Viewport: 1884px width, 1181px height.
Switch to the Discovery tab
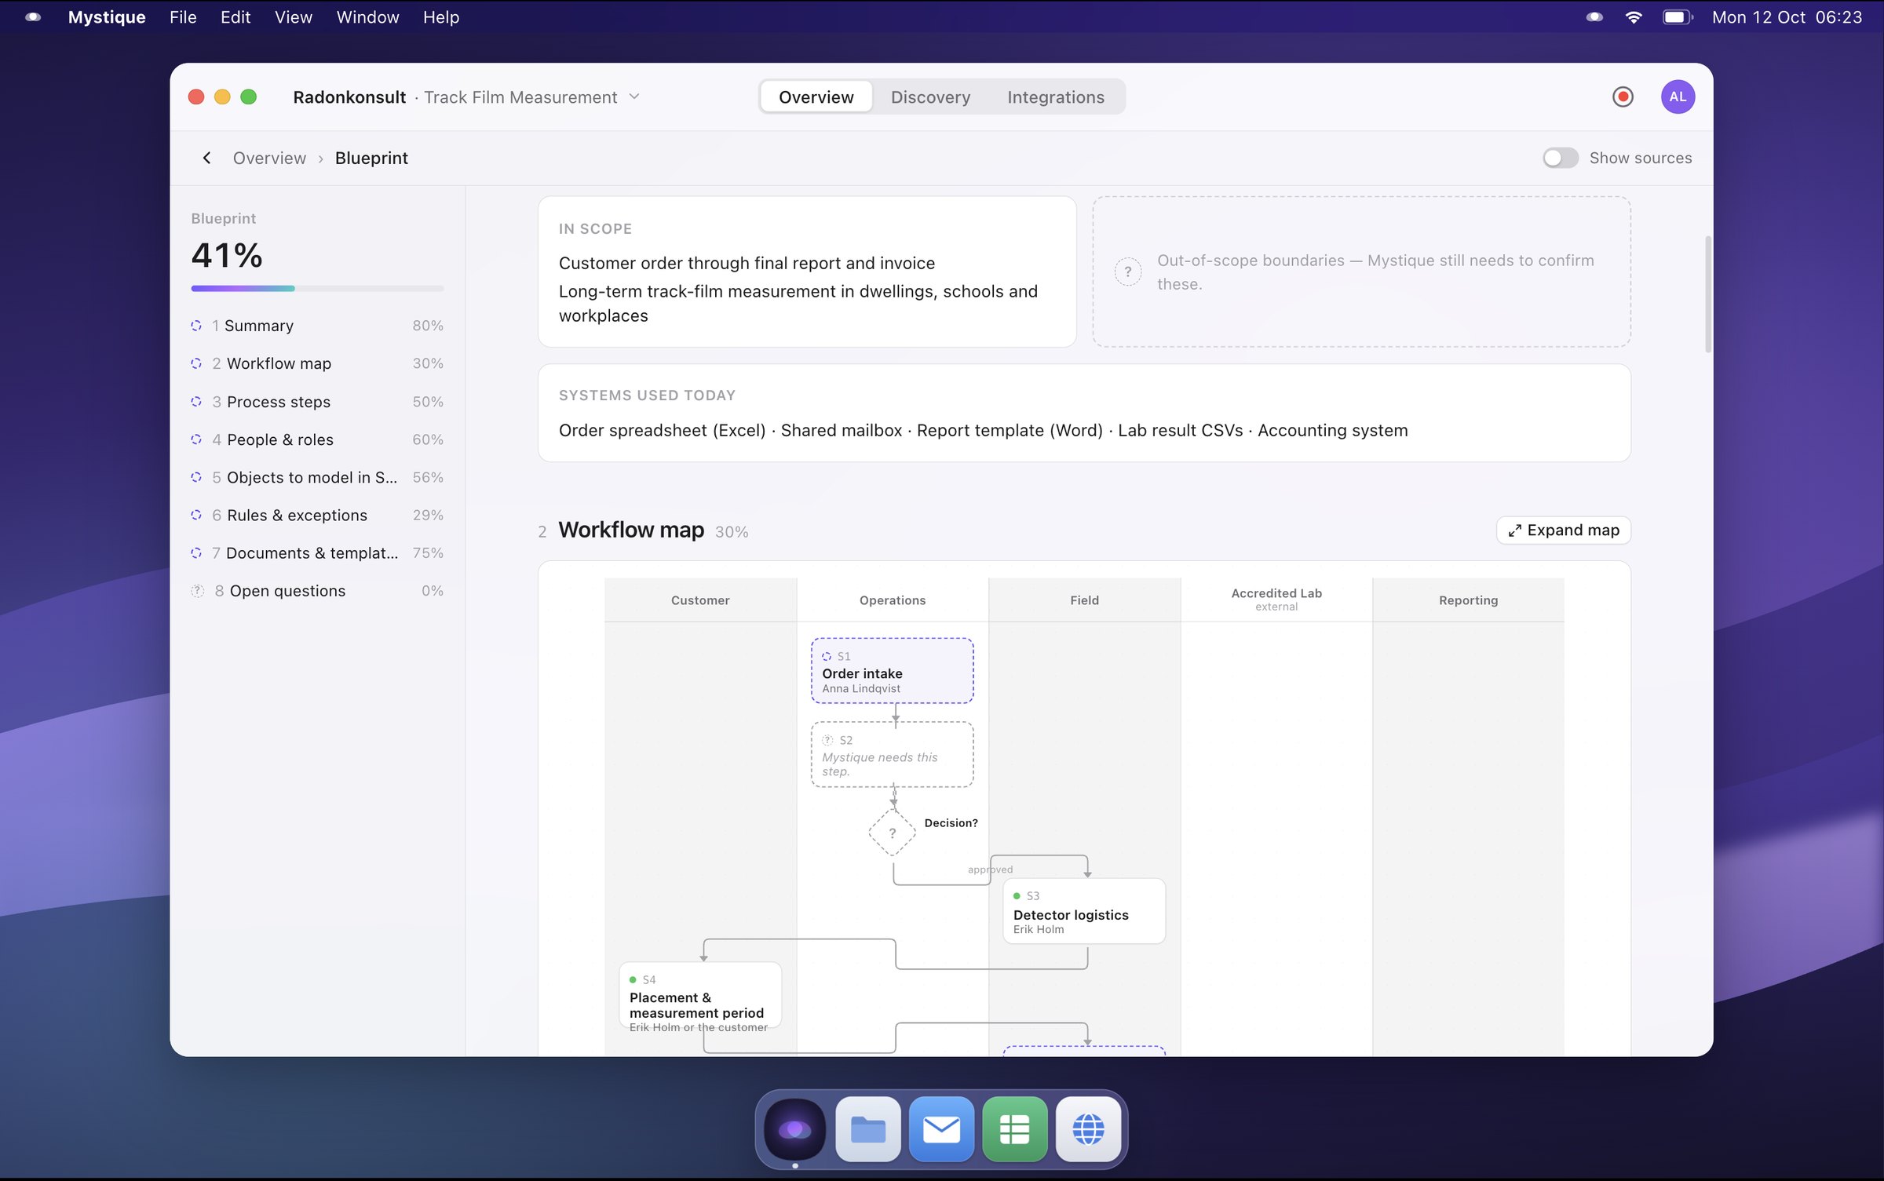coord(930,97)
